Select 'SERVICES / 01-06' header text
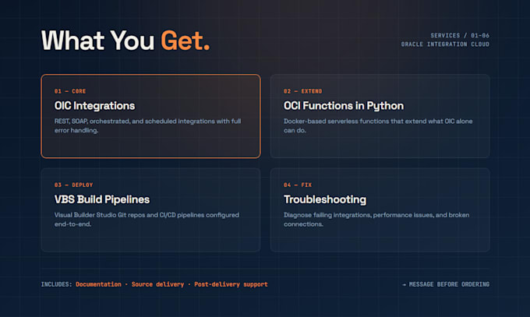 (460, 36)
